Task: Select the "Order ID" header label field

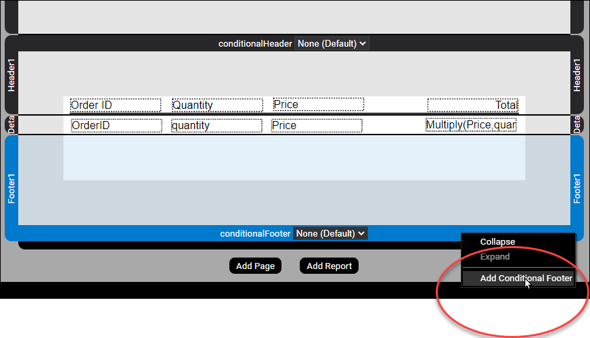Action: pyautogui.click(x=116, y=105)
